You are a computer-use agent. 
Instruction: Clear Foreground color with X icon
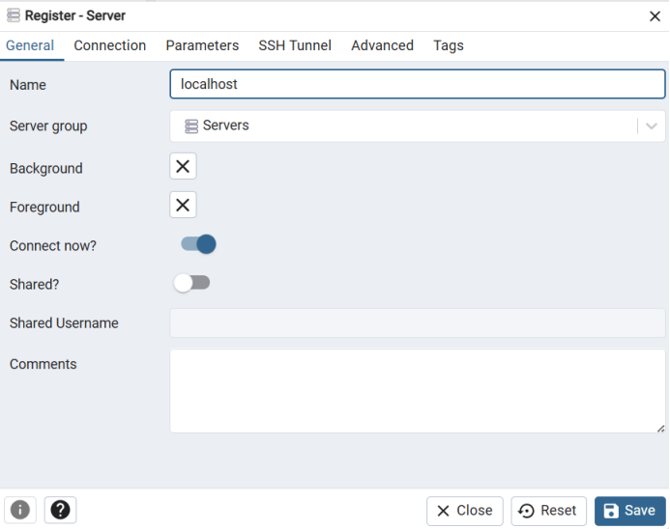click(x=183, y=205)
